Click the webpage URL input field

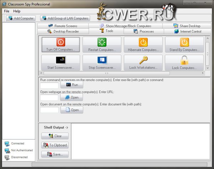49,97
